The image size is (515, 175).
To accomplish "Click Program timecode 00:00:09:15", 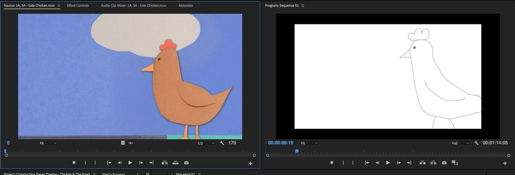I will (x=281, y=143).
